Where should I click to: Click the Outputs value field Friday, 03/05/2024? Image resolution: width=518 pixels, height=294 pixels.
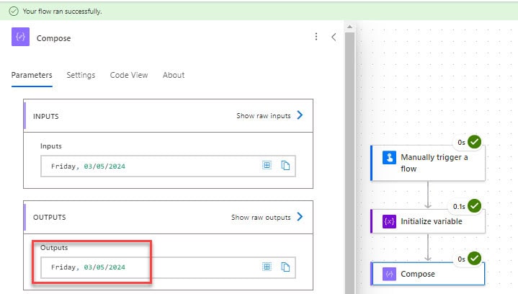[168, 267]
